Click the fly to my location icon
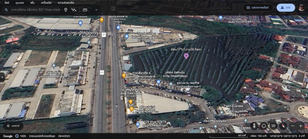 264,126
